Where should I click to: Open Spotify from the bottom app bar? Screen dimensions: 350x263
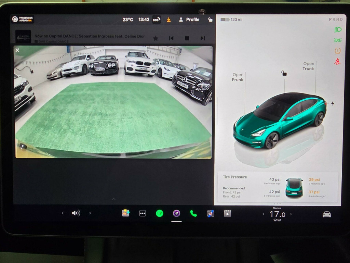pos(159,213)
